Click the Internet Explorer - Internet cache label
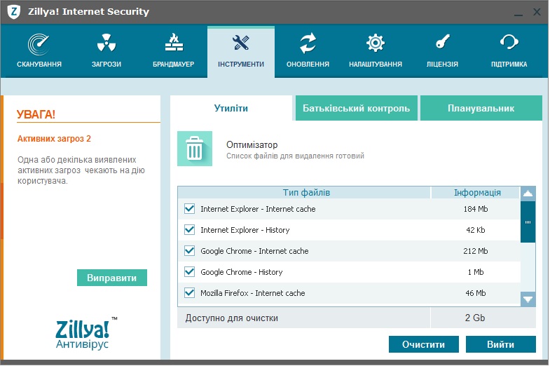550x366 pixels. (x=258, y=209)
